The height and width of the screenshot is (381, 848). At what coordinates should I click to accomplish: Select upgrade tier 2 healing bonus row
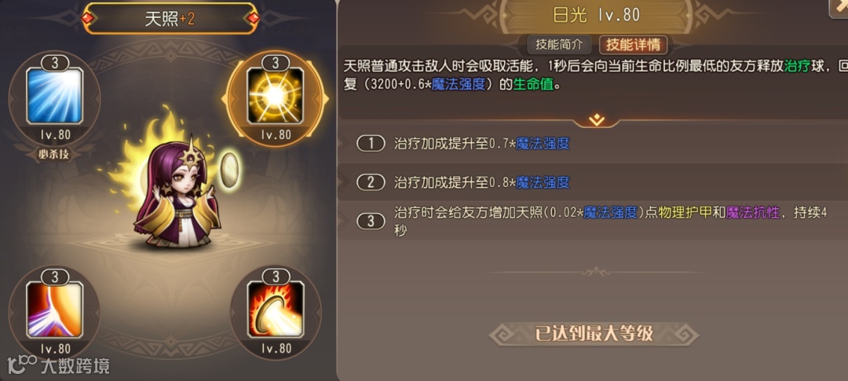[593, 182]
